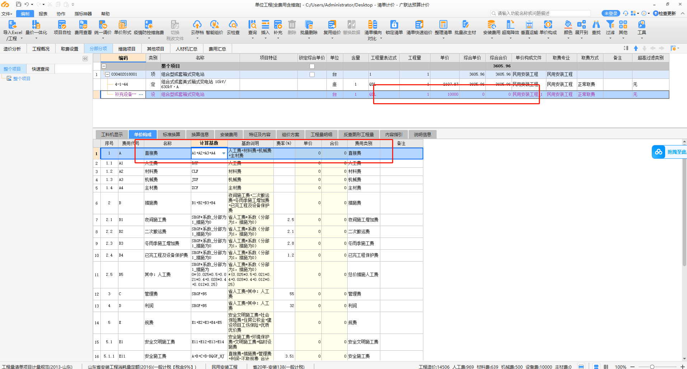Expand the 其他 toolbar dropdown
Viewport: 687px width, 369px height.
pyautogui.click(x=623, y=38)
